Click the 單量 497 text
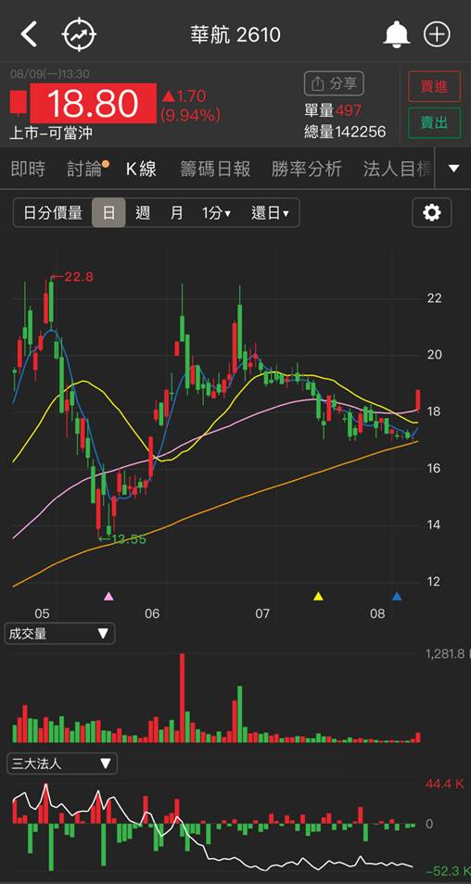 (x=333, y=110)
